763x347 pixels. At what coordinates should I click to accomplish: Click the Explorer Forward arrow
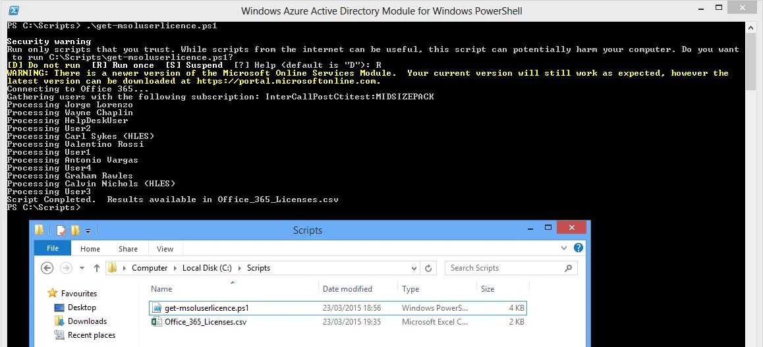pos(65,268)
